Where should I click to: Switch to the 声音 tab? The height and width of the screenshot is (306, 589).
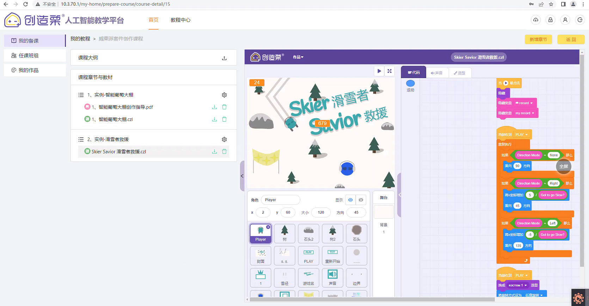[437, 73]
